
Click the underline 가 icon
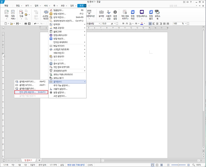click(130, 23)
